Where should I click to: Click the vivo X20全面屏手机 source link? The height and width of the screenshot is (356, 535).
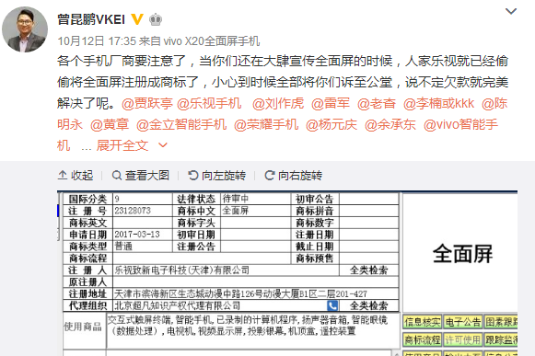(212, 41)
